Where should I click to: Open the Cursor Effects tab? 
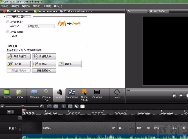pyautogui.click(x=84, y=95)
